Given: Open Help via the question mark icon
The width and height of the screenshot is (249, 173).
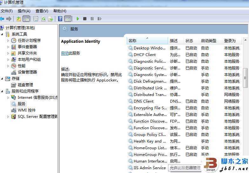Looking at the screenshot, I should click(60, 19).
